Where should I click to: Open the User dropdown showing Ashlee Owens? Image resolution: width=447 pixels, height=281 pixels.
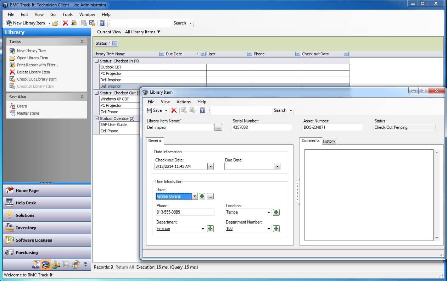point(194,196)
